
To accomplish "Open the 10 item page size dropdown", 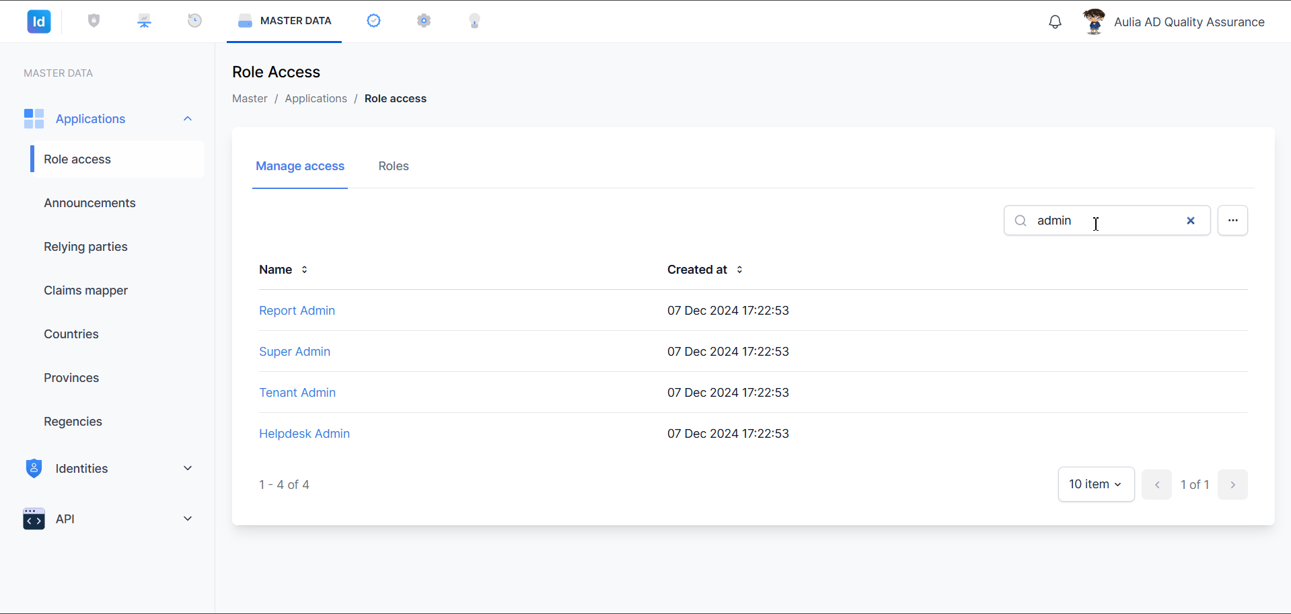I will coord(1096,484).
